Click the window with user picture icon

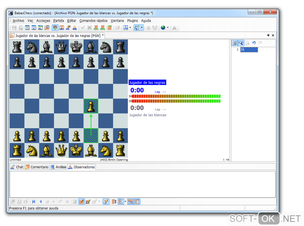tap(40, 28)
